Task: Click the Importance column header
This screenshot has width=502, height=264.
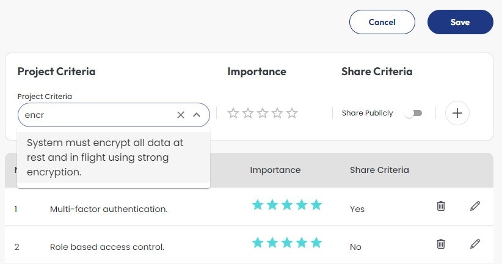Action: (275, 170)
